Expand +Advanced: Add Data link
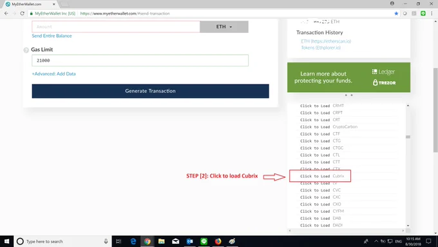 click(x=53, y=74)
